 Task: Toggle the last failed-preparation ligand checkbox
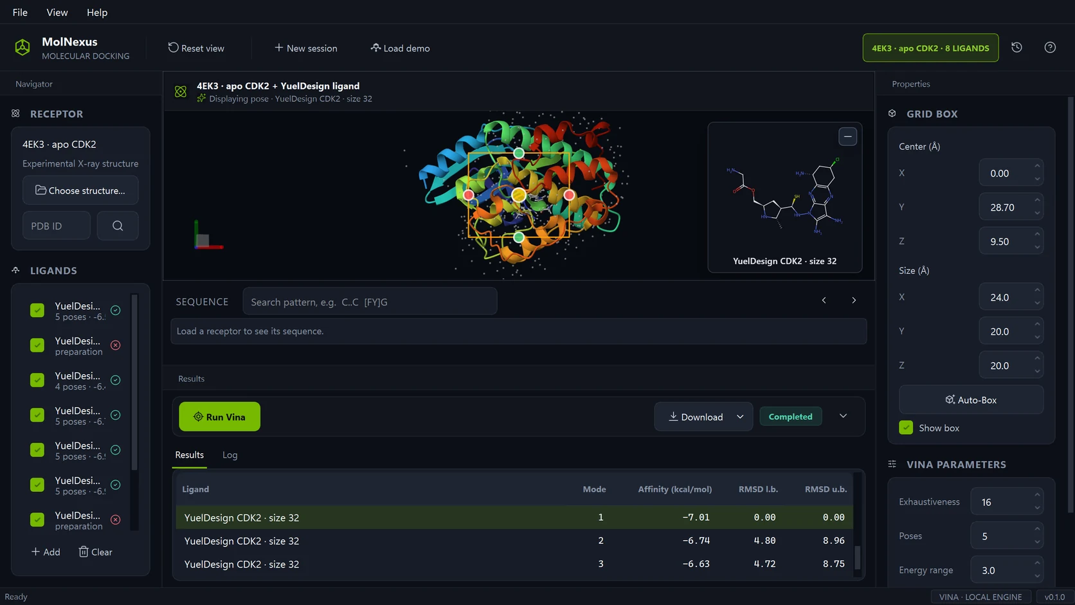37,519
